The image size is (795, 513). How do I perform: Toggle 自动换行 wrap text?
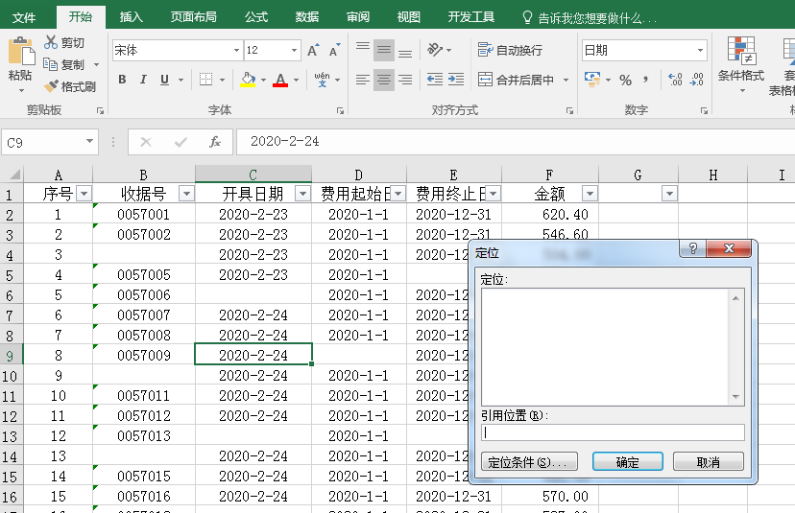click(510, 50)
